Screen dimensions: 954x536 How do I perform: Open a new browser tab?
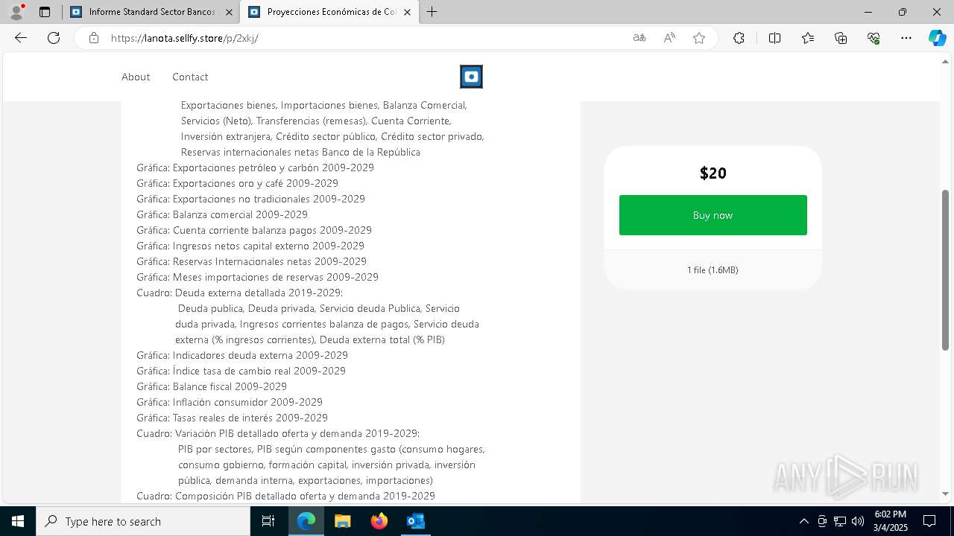pyautogui.click(x=432, y=12)
